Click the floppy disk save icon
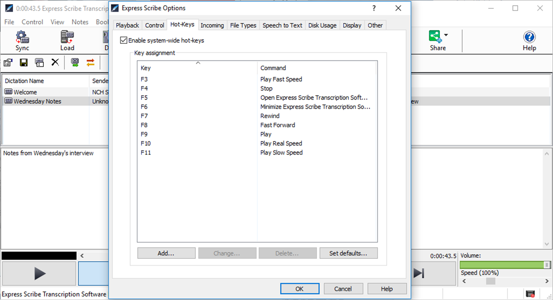 pyautogui.click(x=23, y=62)
